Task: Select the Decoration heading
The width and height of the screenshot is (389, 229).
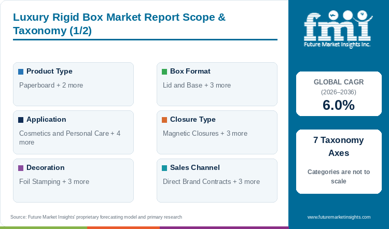Action: pos(46,167)
